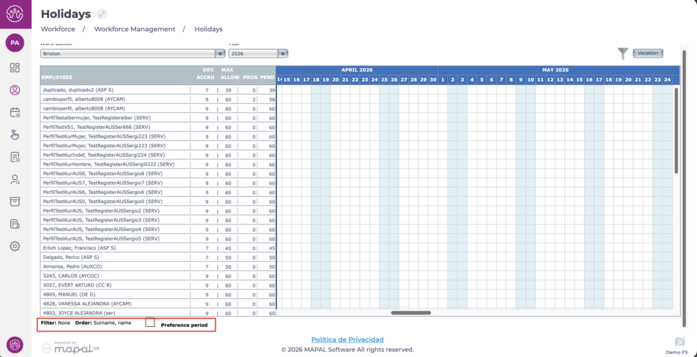Click the Vacation button

(647, 53)
